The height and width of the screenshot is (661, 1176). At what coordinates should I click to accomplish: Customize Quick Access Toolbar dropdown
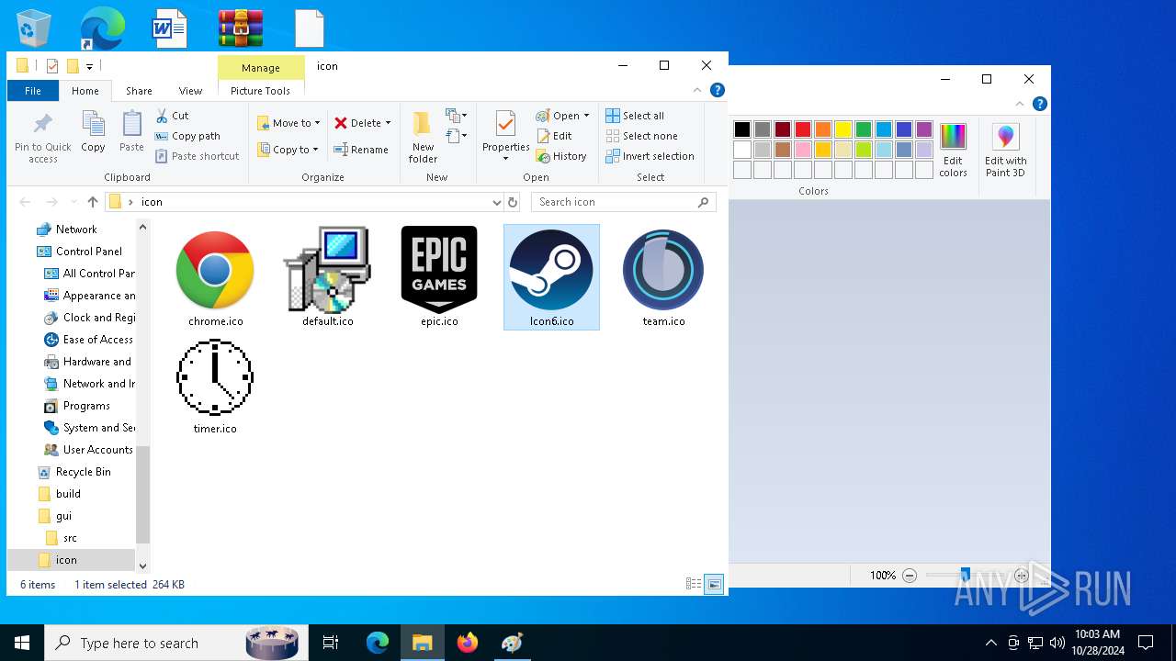pyautogui.click(x=90, y=66)
